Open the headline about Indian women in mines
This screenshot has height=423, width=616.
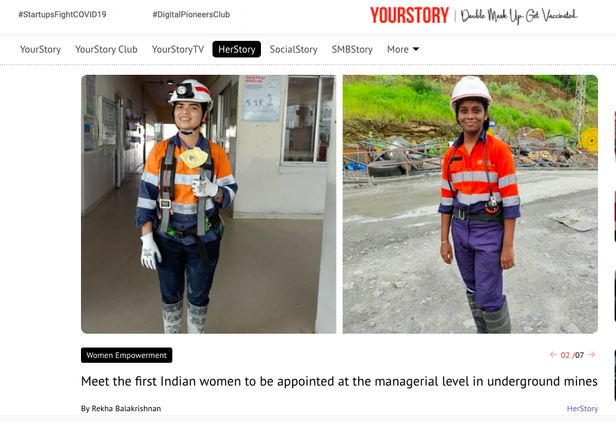339,381
